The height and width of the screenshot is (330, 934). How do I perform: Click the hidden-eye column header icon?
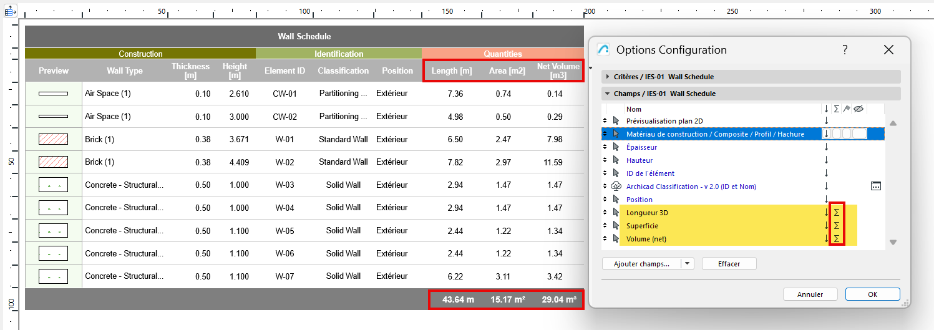tap(858, 109)
